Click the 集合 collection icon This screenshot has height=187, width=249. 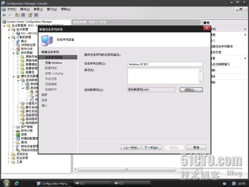click(x=18, y=41)
